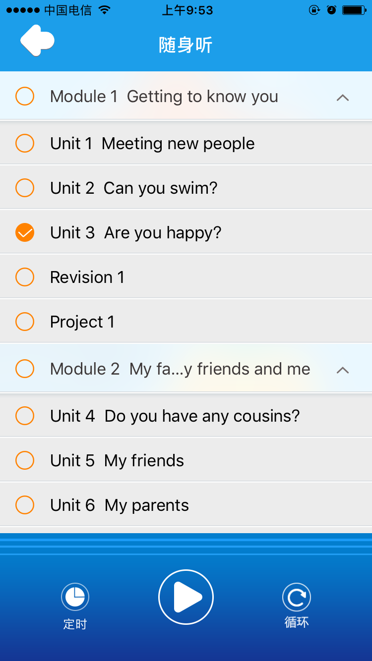The image size is (372, 661).
Task: Select Project 1 list entry
Action: click(x=82, y=322)
